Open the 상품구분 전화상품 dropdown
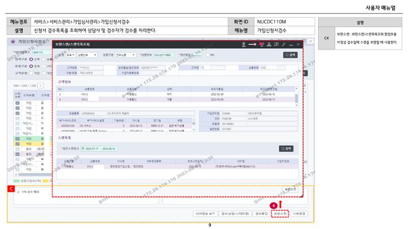Viewport: 408px width, 229px height. [125, 55]
